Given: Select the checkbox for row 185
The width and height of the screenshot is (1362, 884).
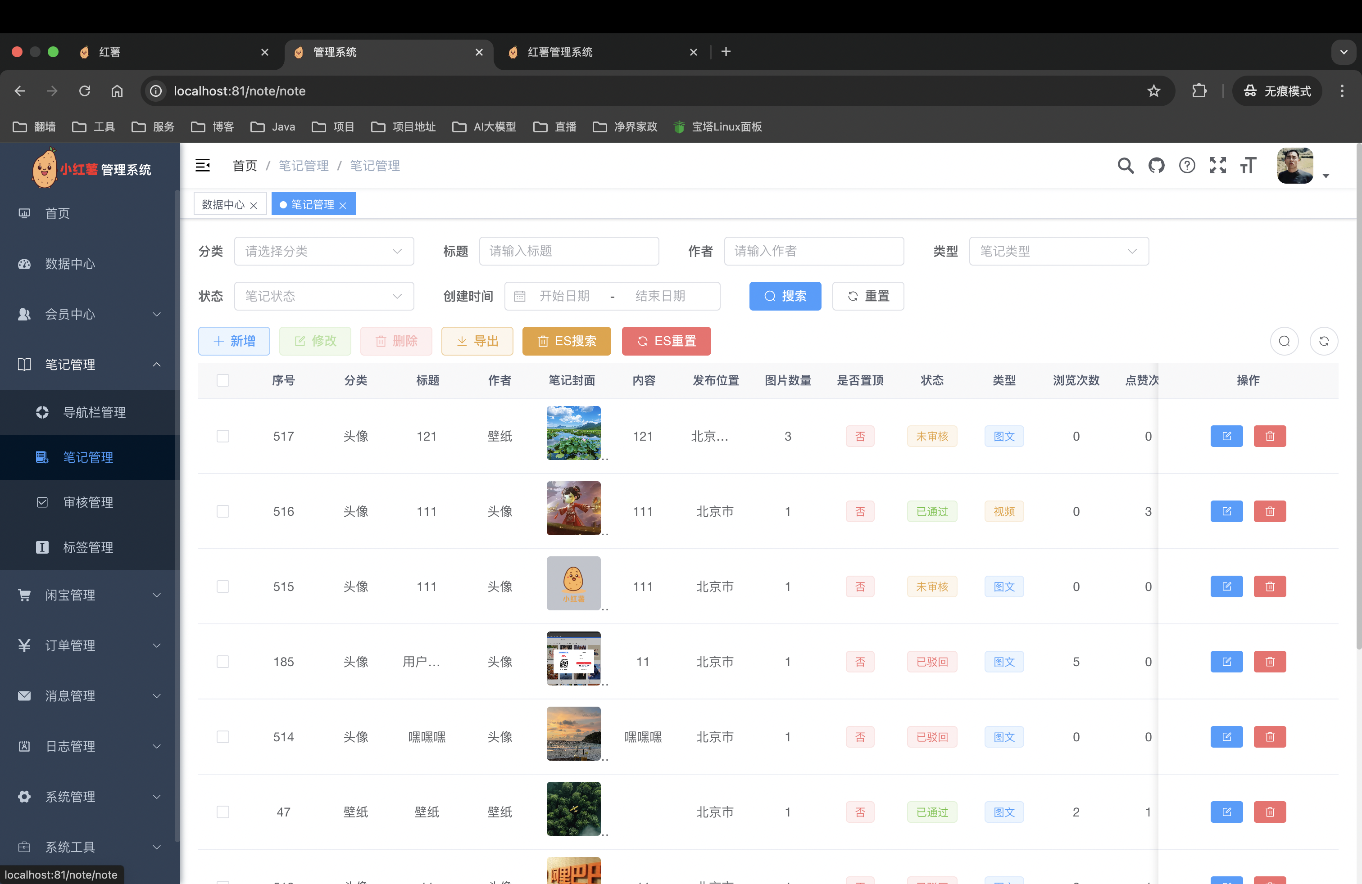Looking at the screenshot, I should pos(222,662).
